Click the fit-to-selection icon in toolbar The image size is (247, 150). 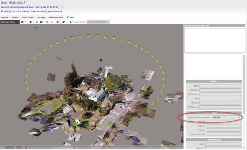(x=48, y=22)
